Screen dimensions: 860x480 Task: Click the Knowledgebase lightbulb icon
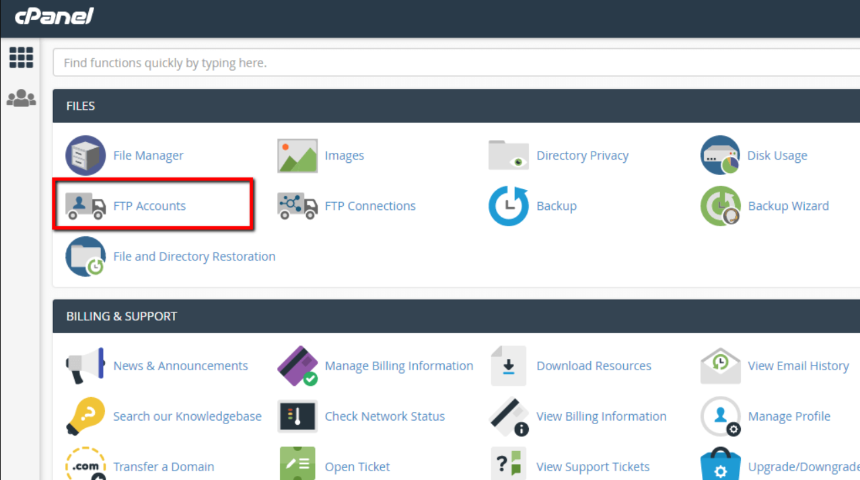click(x=85, y=417)
